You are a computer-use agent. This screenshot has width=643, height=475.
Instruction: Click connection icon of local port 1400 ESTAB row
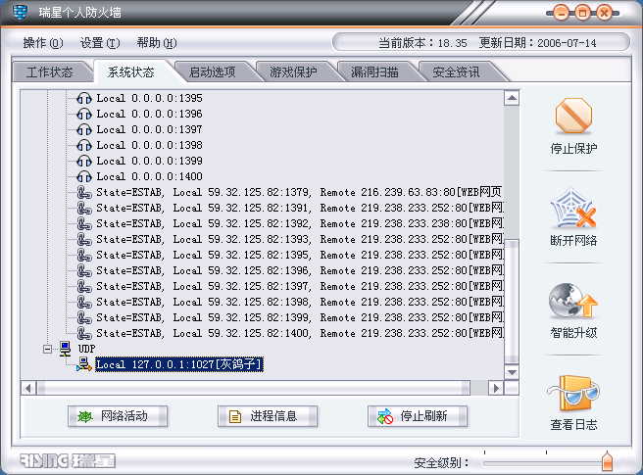coord(84,333)
